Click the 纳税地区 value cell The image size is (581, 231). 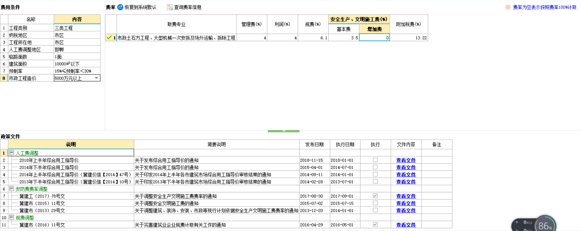click(x=77, y=35)
